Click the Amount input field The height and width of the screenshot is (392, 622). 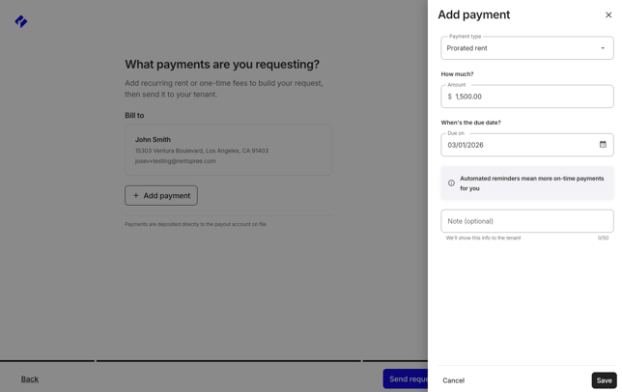click(x=531, y=97)
